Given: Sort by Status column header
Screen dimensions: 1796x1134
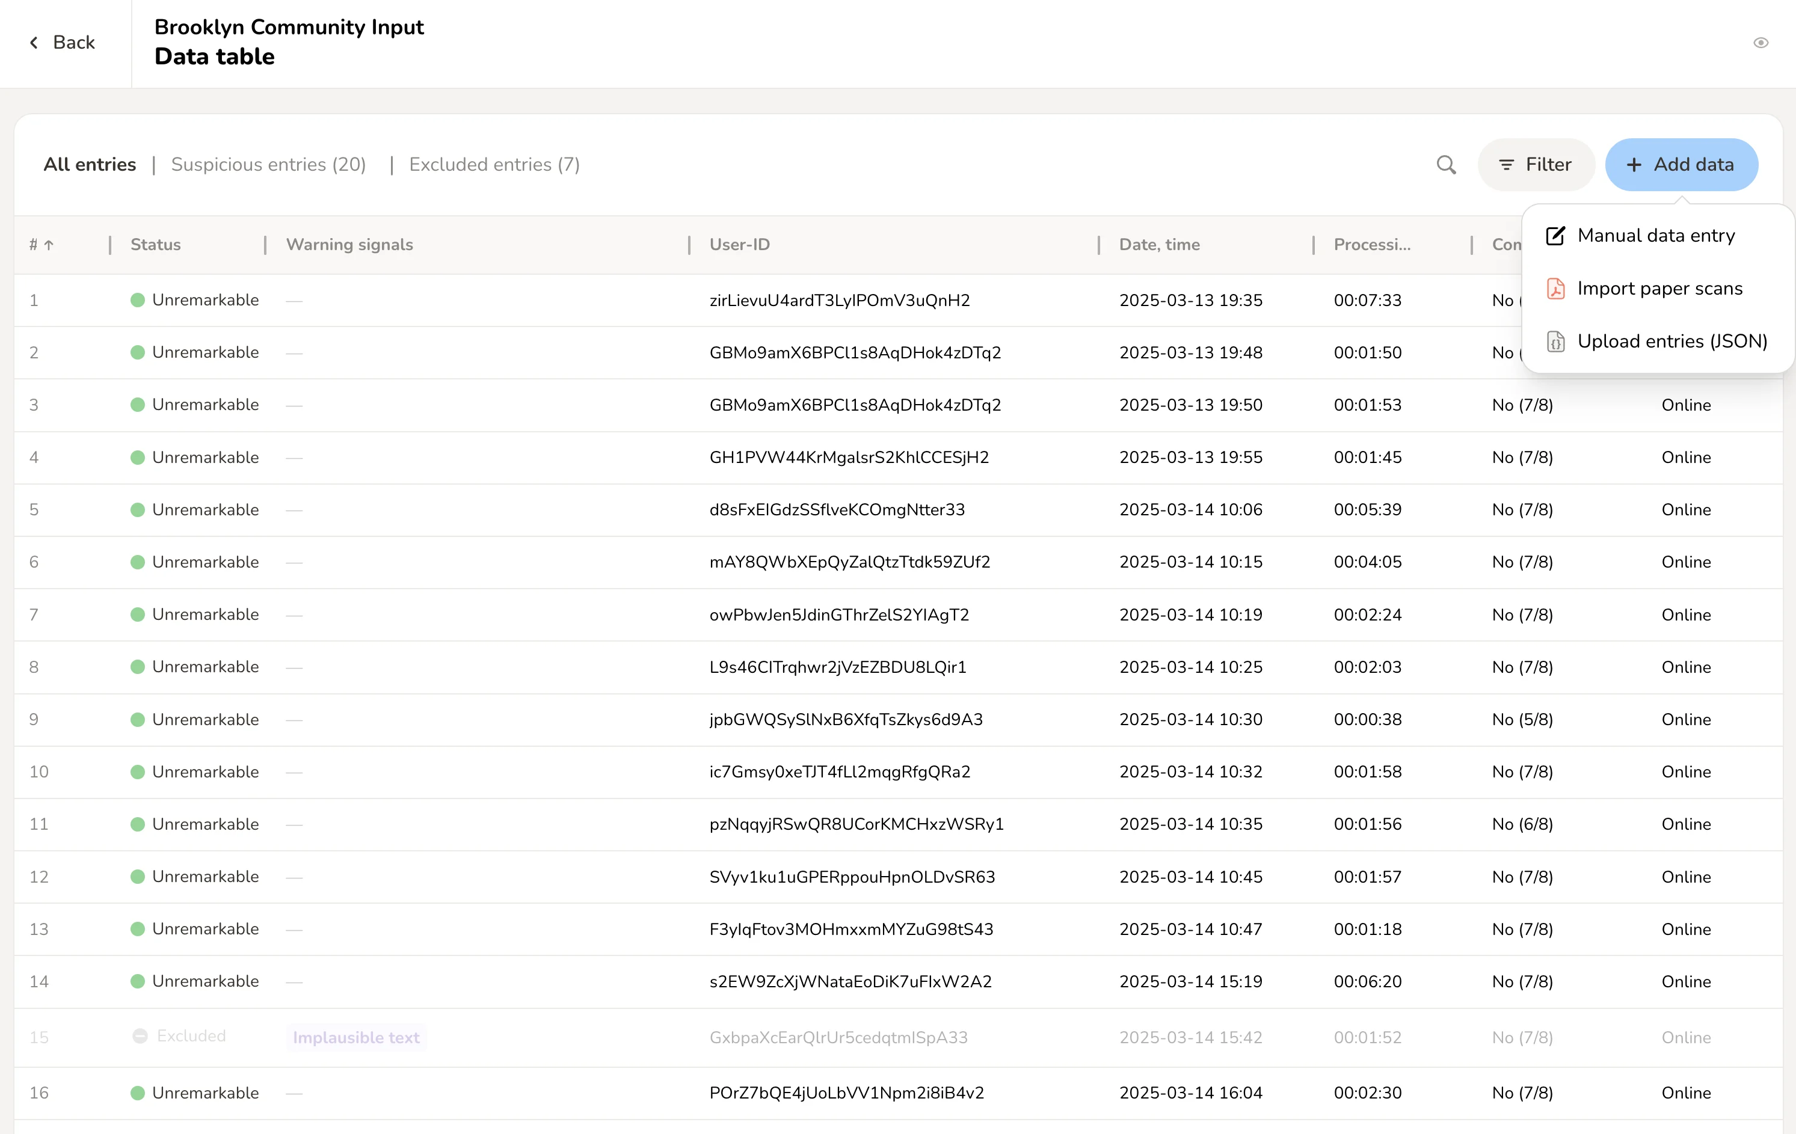Looking at the screenshot, I should 155,245.
